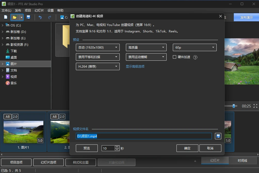Click the slide list left scroll arrow
This screenshot has height=173, width=259.
pos(2,154)
